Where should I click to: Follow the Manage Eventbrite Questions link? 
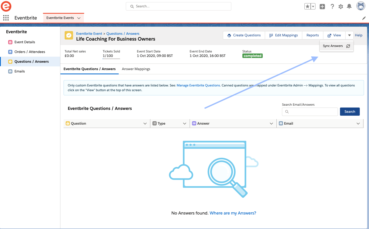[198, 85]
